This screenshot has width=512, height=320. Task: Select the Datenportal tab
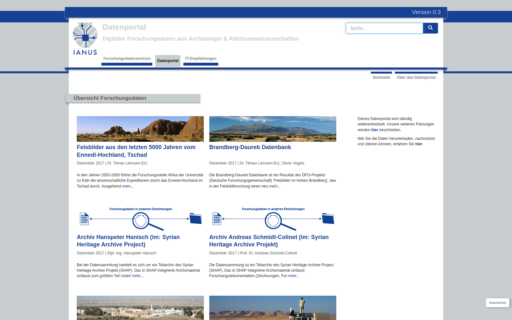(x=168, y=61)
